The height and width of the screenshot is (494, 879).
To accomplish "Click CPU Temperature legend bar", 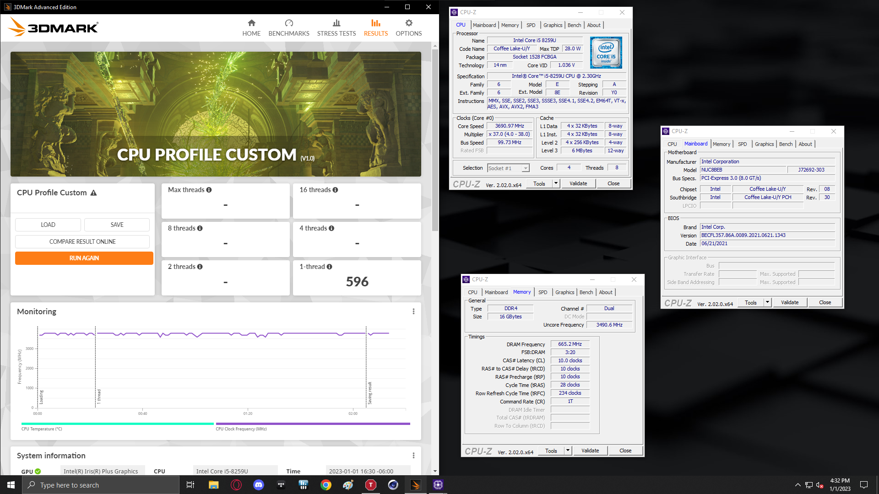I will (x=117, y=424).
